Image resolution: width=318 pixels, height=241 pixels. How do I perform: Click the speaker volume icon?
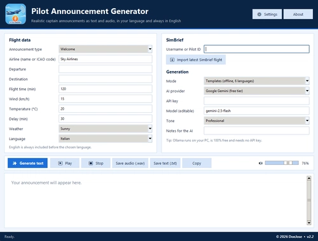(261, 163)
